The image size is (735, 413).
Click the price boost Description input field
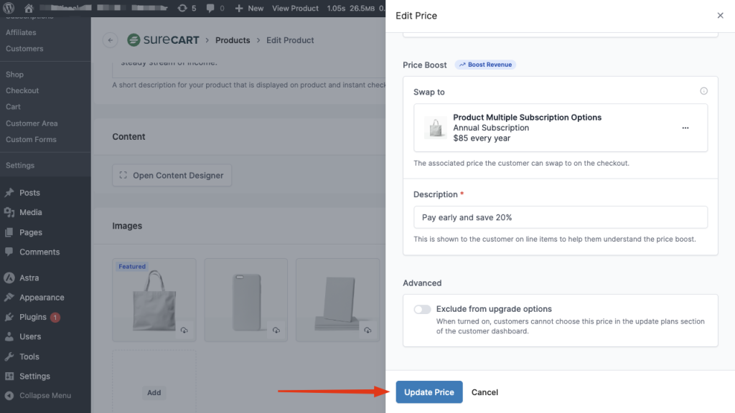point(560,217)
